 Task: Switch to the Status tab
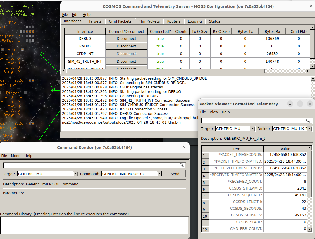pyautogui.click(x=215, y=21)
